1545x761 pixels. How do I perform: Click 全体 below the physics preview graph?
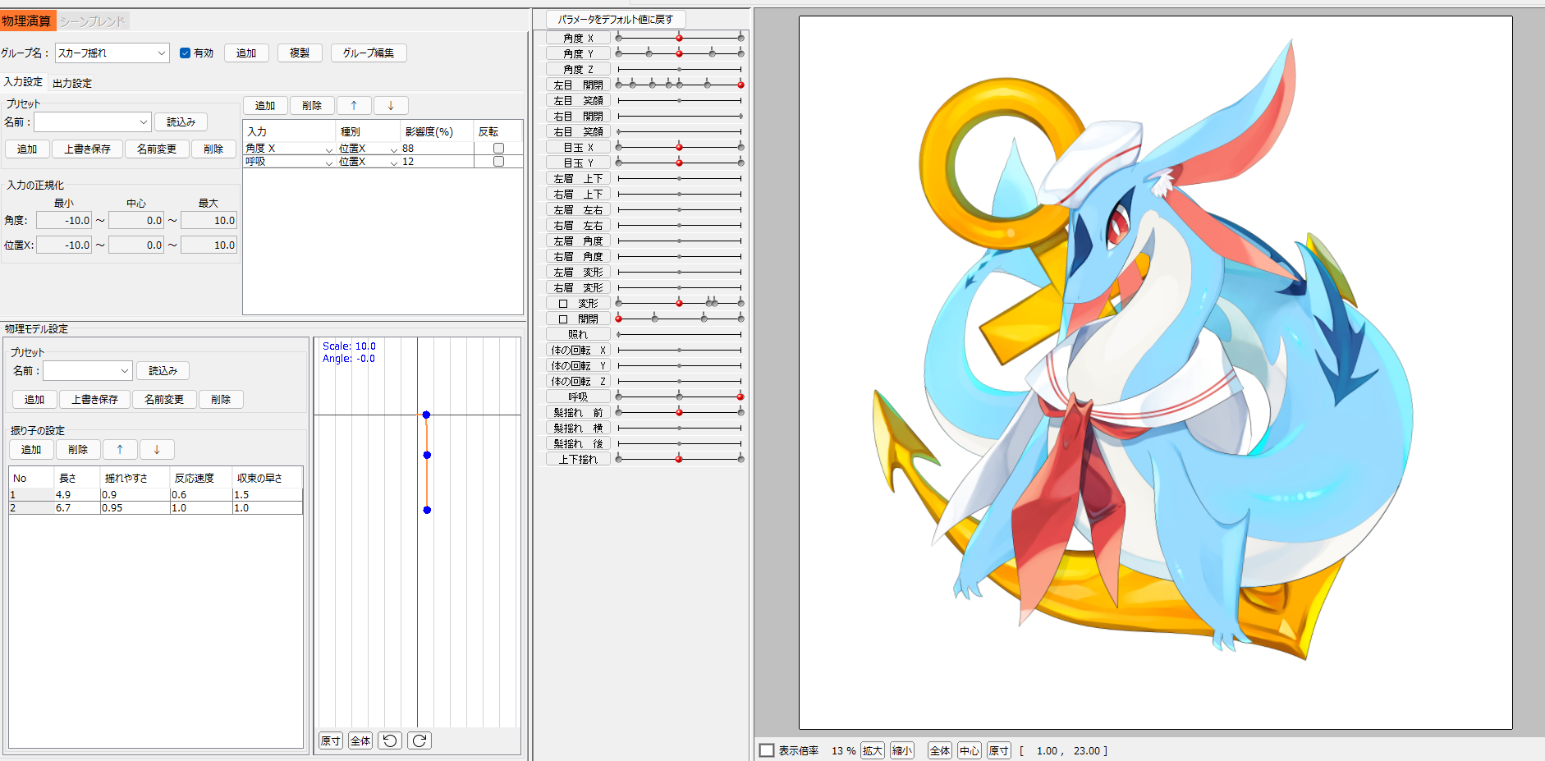pyautogui.click(x=360, y=740)
